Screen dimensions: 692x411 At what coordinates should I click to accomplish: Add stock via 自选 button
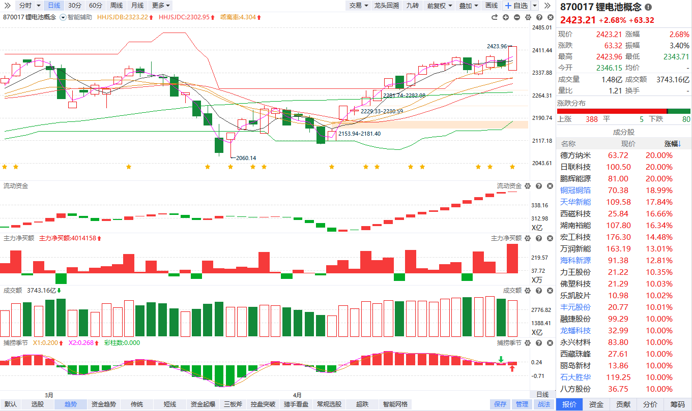516,6
